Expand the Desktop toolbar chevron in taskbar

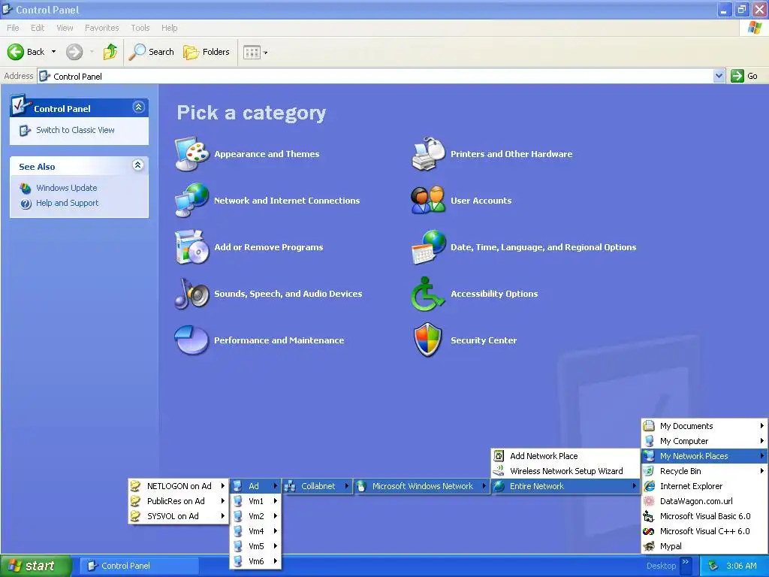click(686, 562)
